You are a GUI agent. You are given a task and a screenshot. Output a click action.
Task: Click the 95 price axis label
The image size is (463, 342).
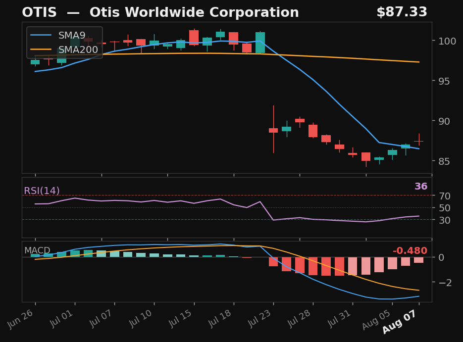pos(444,81)
